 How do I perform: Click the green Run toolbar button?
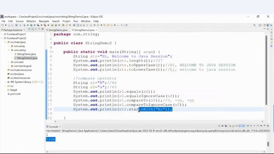pyautogui.click(x=31, y=25)
